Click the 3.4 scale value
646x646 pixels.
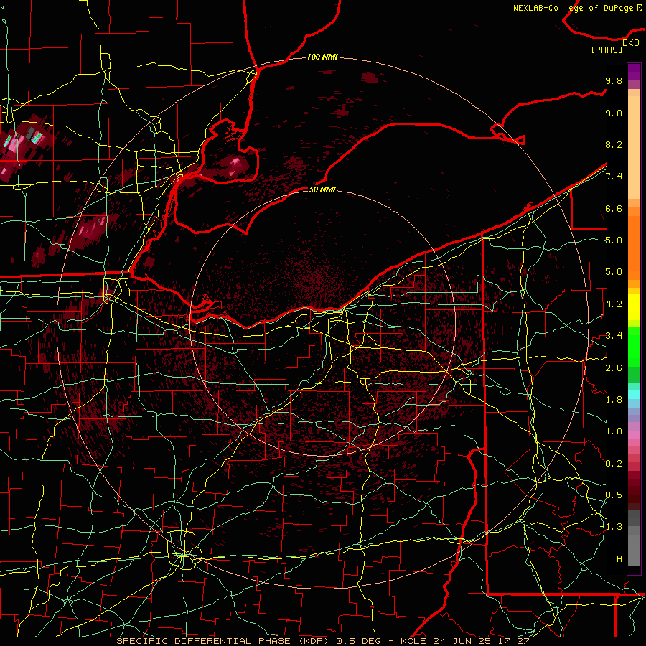pyautogui.click(x=614, y=336)
